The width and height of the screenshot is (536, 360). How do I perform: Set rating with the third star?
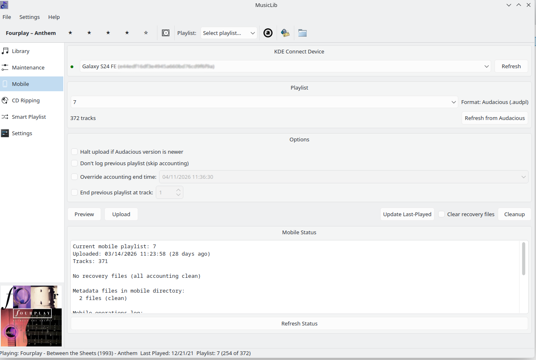(x=108, y=33)
